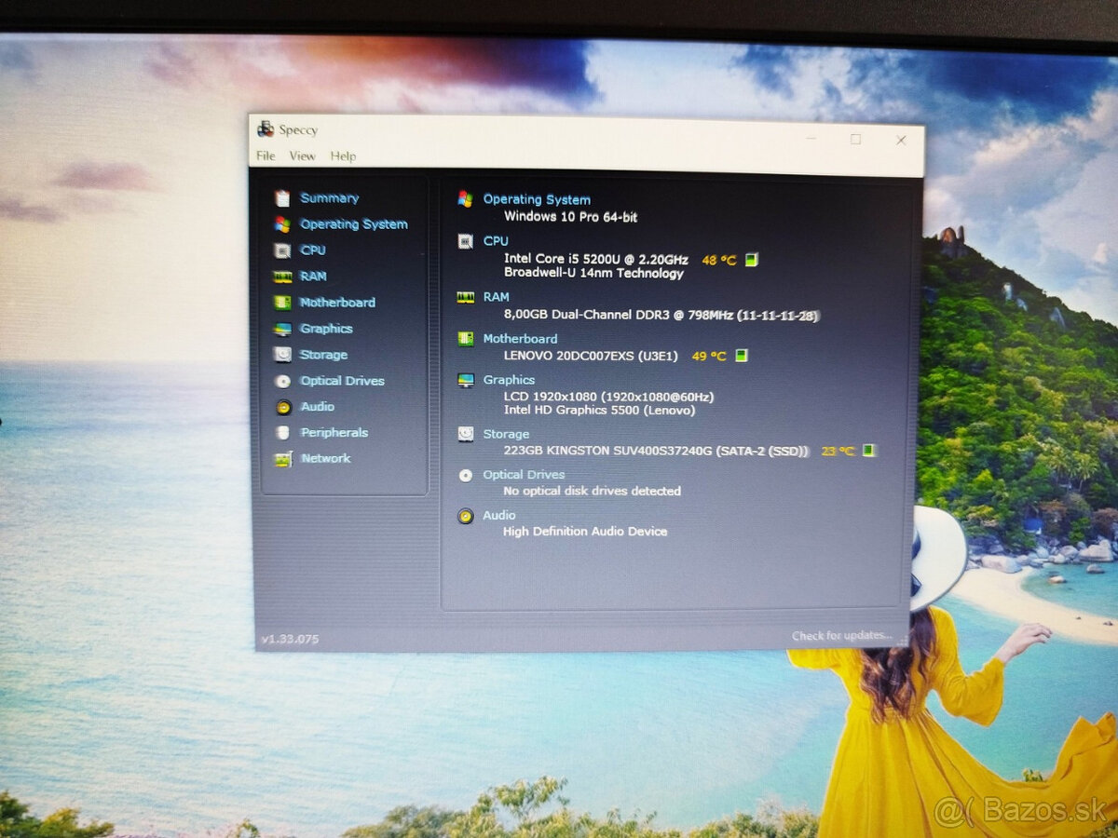
Task: Select Summary in the sidebar
Action: click(329, 197)
